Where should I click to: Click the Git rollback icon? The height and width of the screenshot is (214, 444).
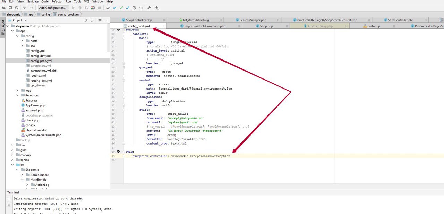(140, 8)
